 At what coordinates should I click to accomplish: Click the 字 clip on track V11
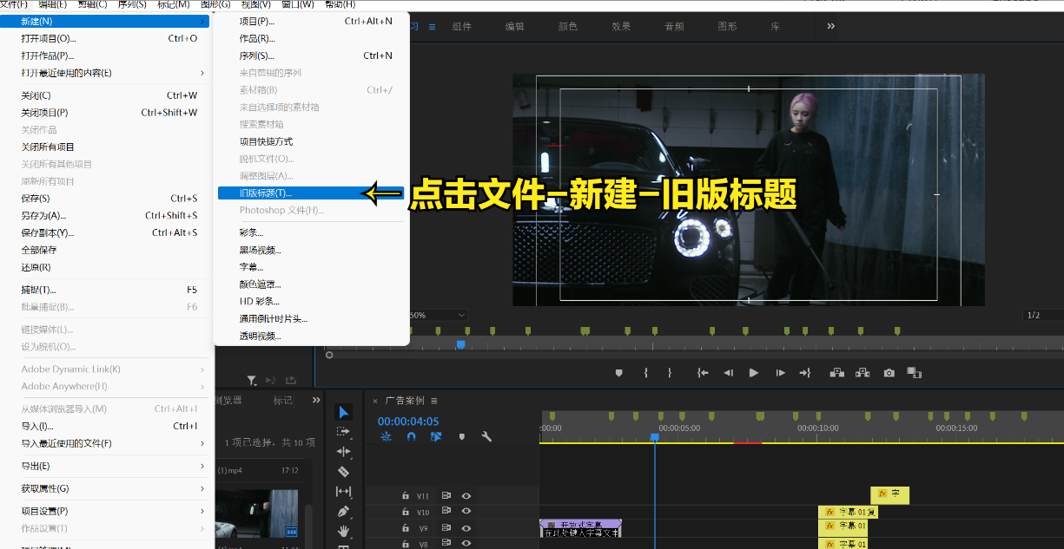pyautogui.click(x=889, y=493)
